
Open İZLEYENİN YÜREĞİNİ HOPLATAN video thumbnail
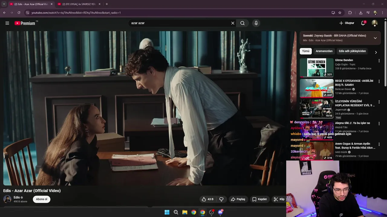pos(317,108)
